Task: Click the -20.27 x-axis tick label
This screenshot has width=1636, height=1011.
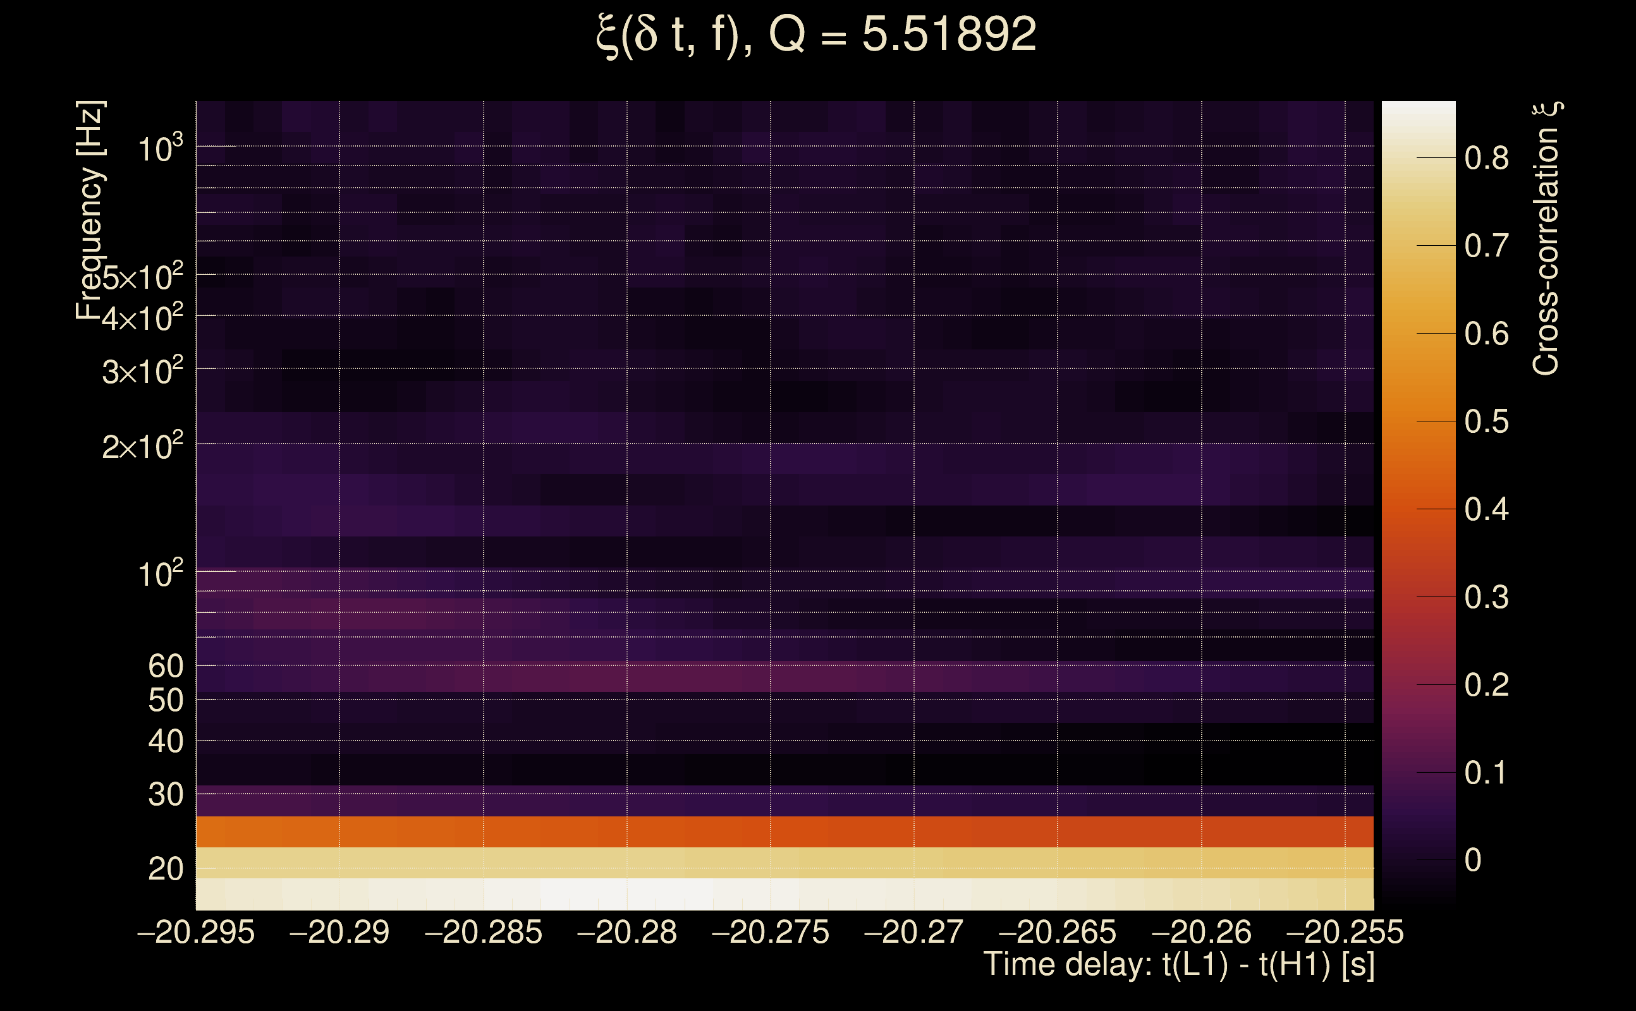Action: 913,932
